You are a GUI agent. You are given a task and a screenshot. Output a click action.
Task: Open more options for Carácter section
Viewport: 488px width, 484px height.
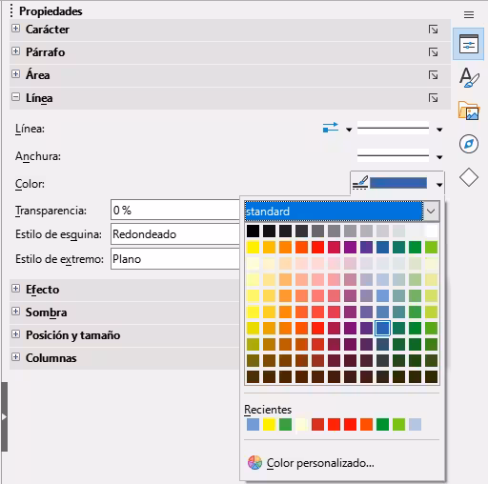(434, 30)
